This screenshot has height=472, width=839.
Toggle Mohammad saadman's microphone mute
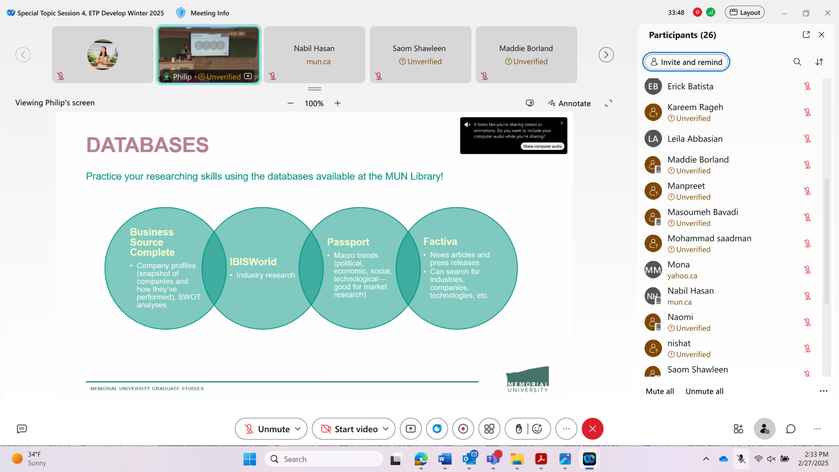click(807, 243)
